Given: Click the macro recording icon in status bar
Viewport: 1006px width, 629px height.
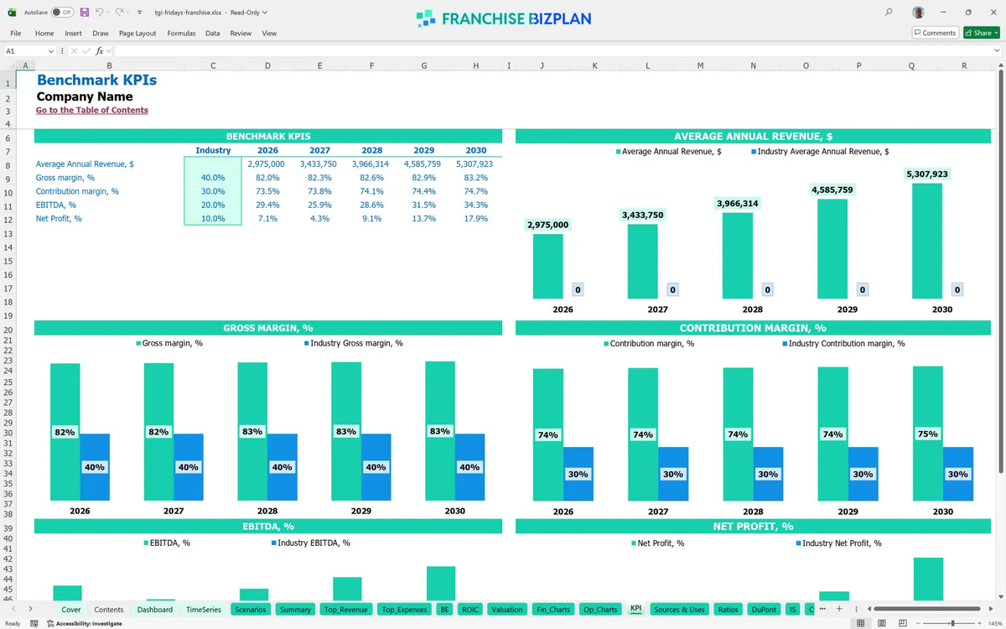Looking at the screenshot, I should pos(34,623).
